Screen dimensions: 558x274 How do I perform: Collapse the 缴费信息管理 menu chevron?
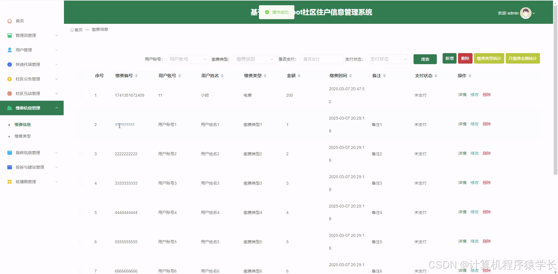[x=57, y=108]
